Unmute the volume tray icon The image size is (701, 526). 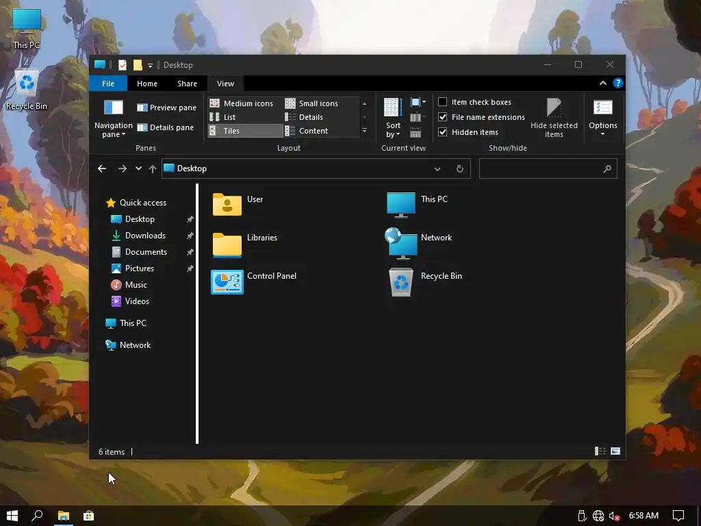click(614, 516)
